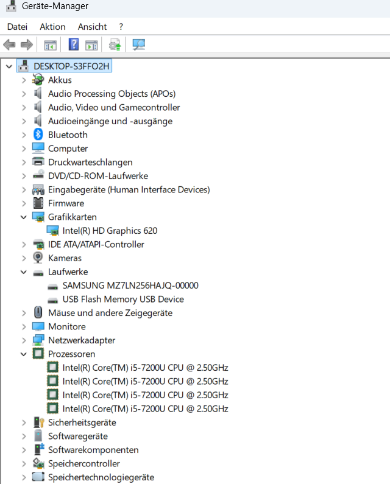Select the Computer category label
Screen dimensions: 390x484
click(x=68, y=149)
